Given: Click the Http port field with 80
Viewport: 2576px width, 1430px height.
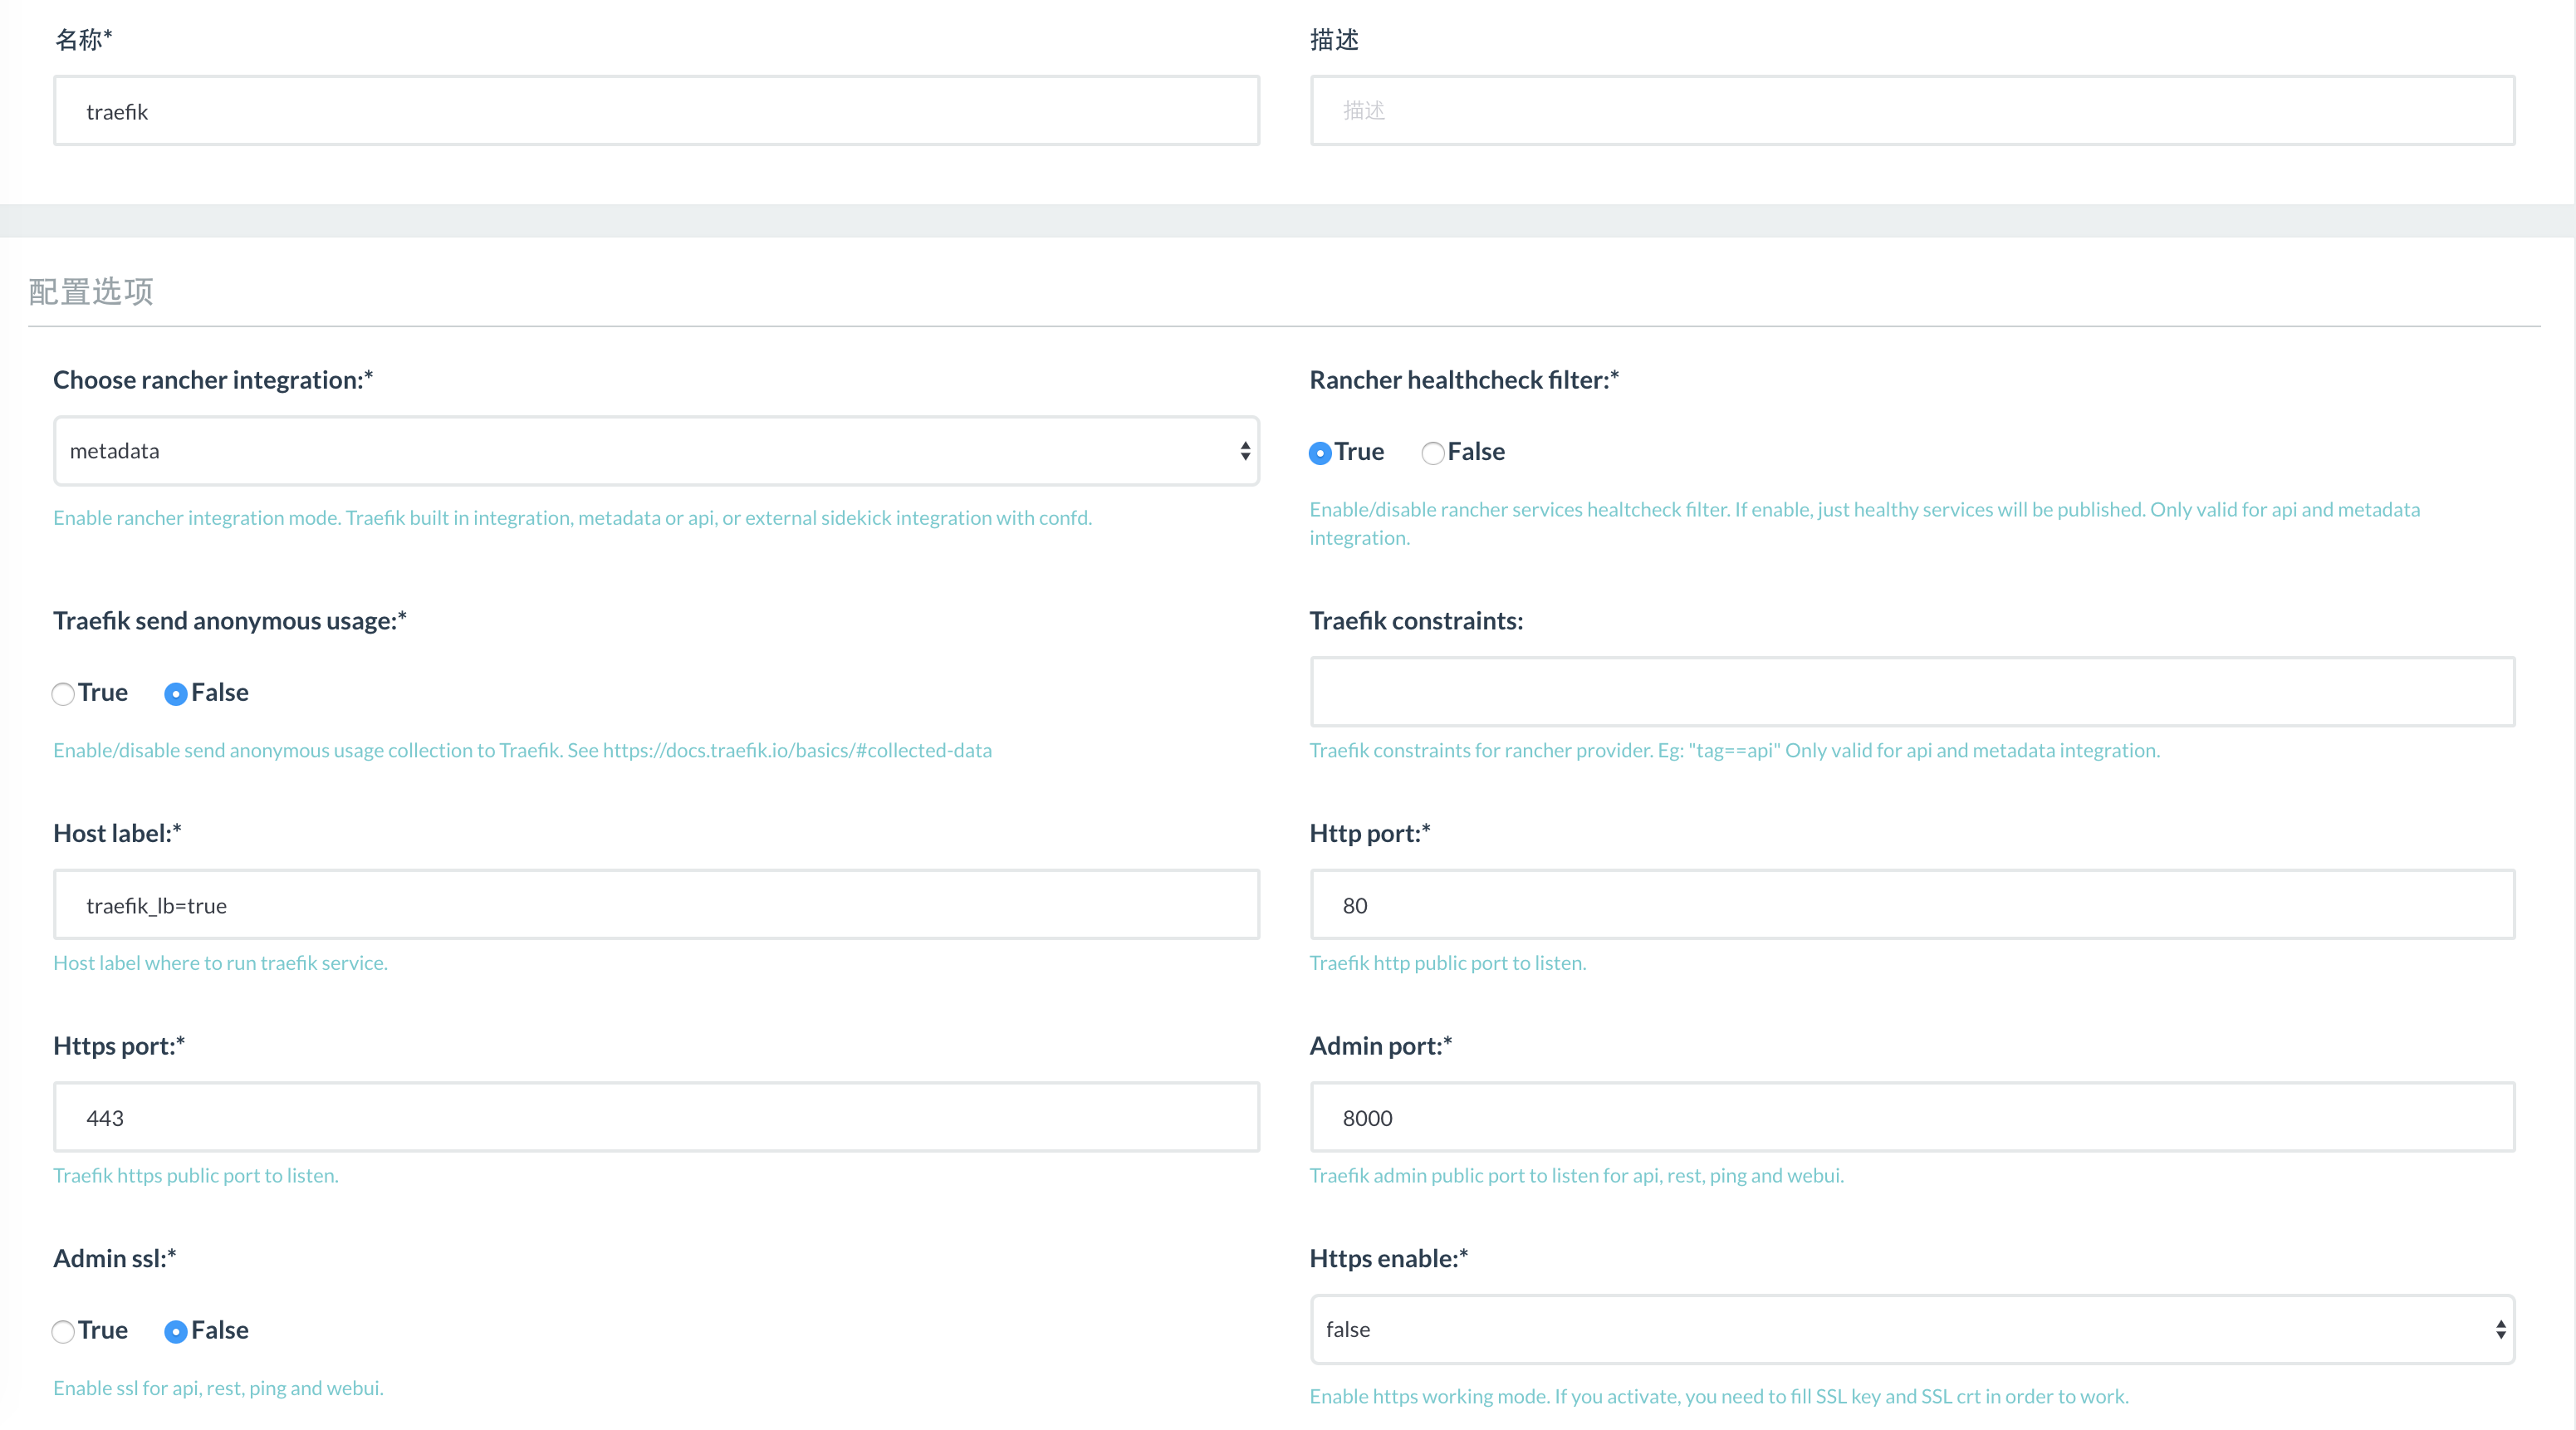Looking at the screenshot, I should pos(1912,905).
